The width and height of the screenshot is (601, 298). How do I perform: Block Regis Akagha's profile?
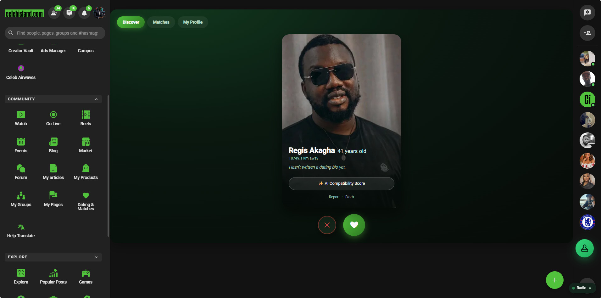(350, 197)
